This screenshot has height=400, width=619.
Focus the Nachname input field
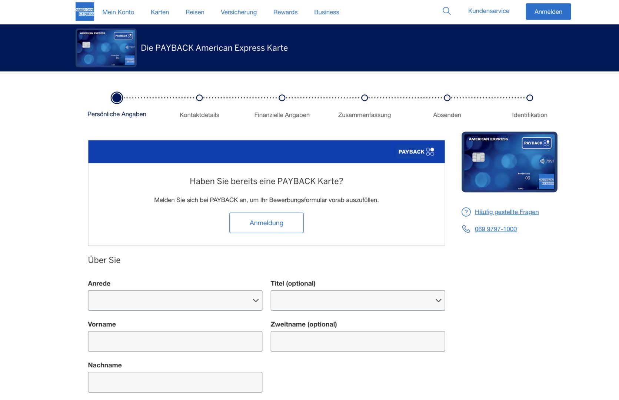[x=175, y=382]
